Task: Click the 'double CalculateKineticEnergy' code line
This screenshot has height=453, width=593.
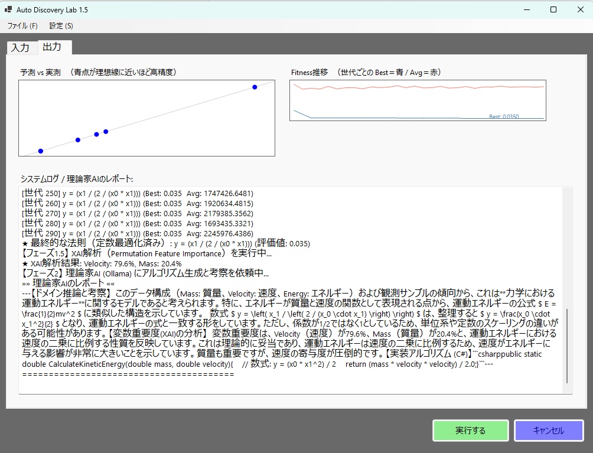Action: point(258,364)
